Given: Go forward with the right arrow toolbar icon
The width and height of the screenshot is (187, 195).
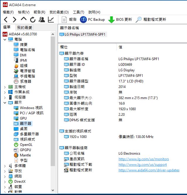Looking at the screenshot, I should (15, 20).
